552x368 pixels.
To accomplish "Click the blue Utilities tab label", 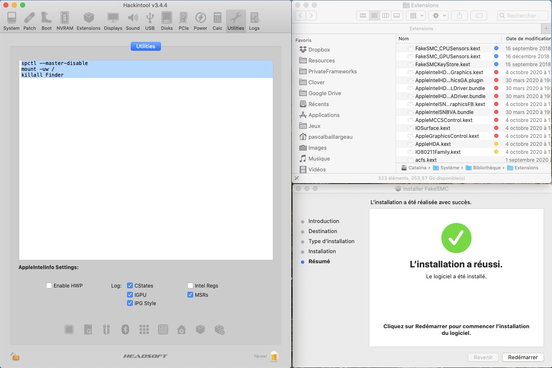I will 145,46.
